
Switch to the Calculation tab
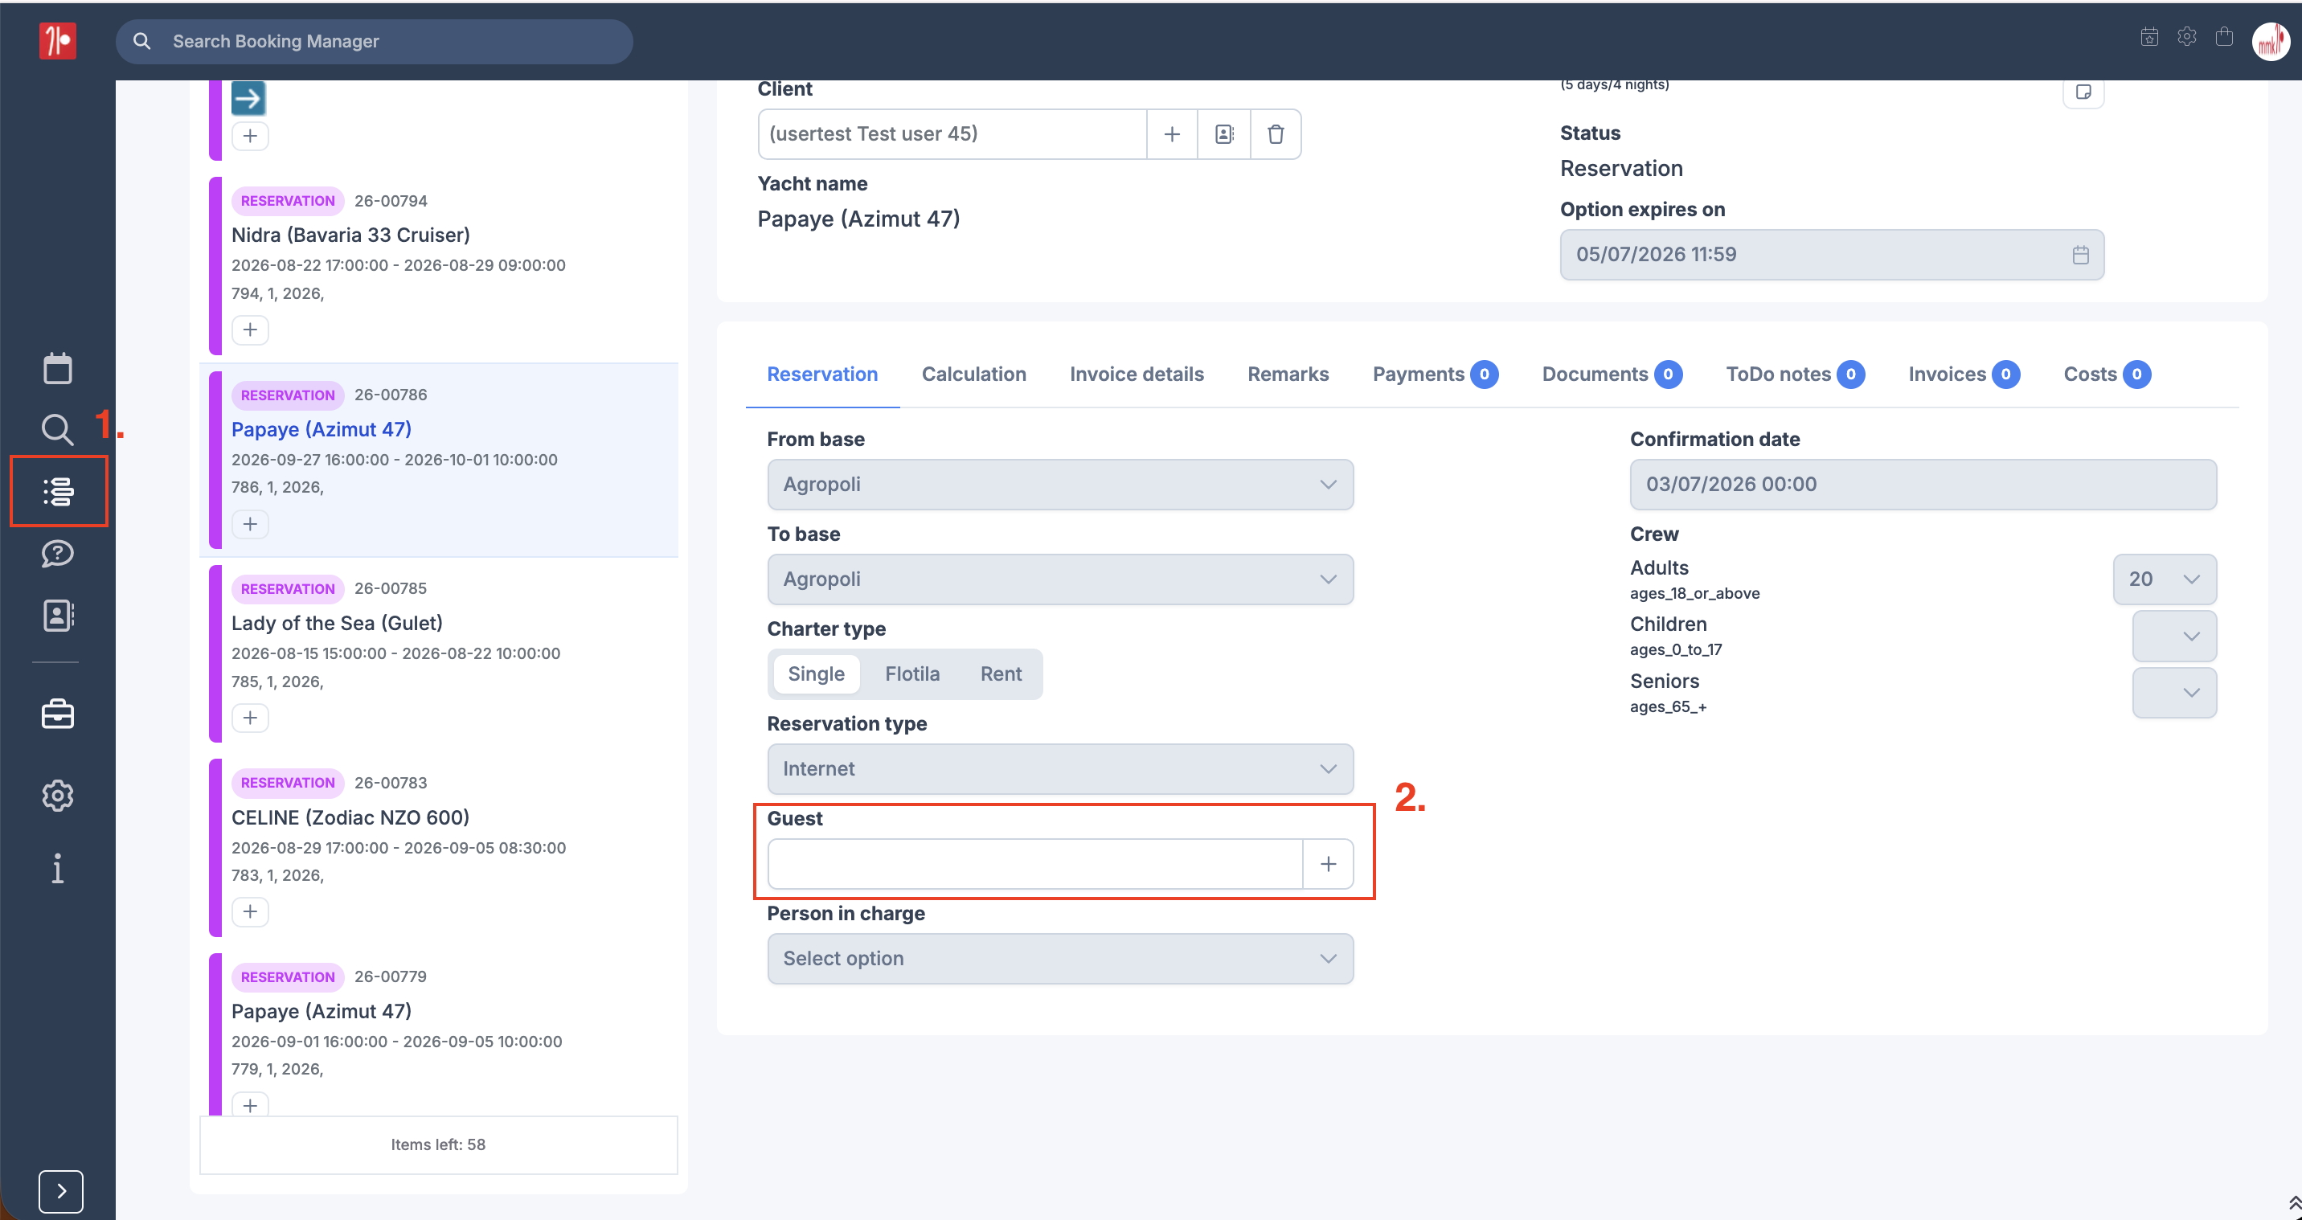click(974, 375)
